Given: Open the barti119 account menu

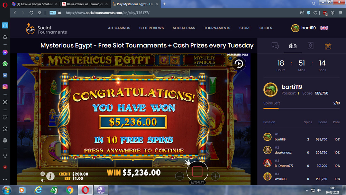Looking at the screenshot, I should 303,28.
